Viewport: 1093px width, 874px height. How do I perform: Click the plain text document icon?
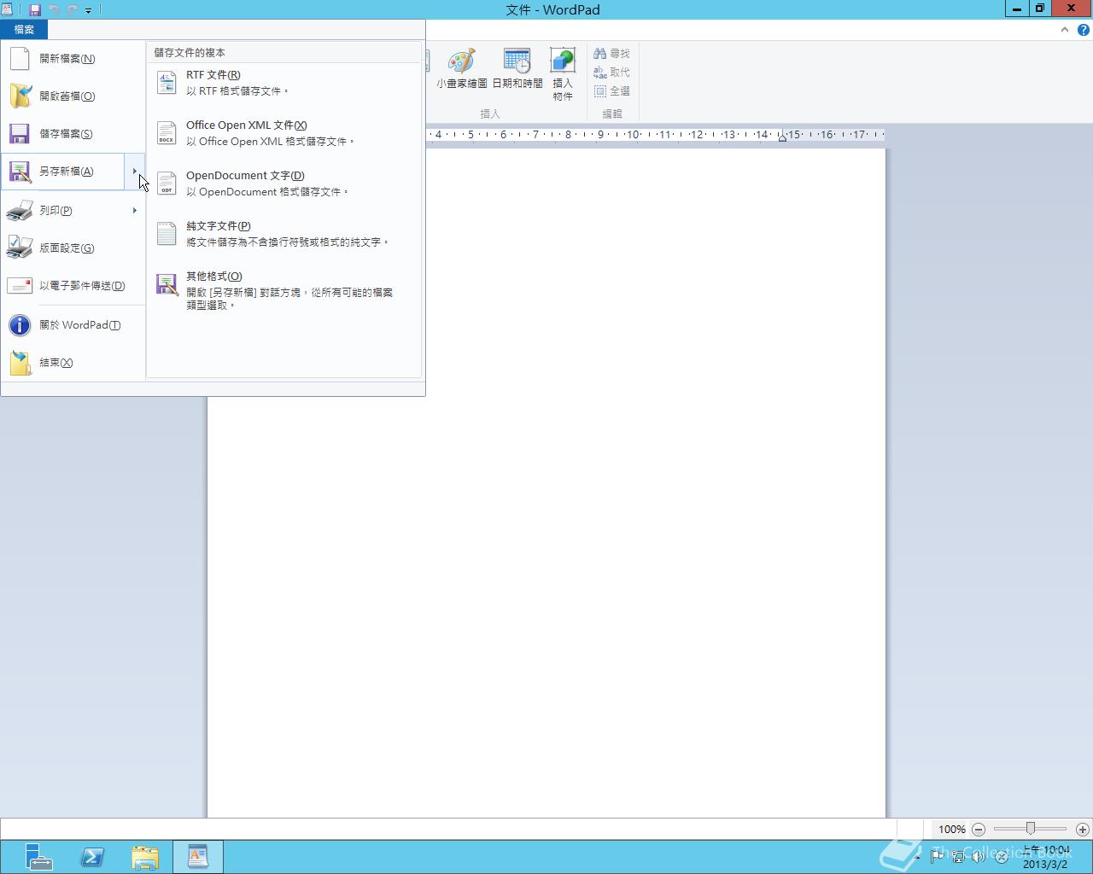tap(167, 234)
